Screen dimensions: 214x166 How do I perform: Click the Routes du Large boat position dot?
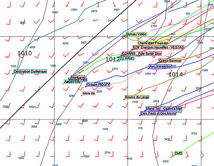point(124,99)
